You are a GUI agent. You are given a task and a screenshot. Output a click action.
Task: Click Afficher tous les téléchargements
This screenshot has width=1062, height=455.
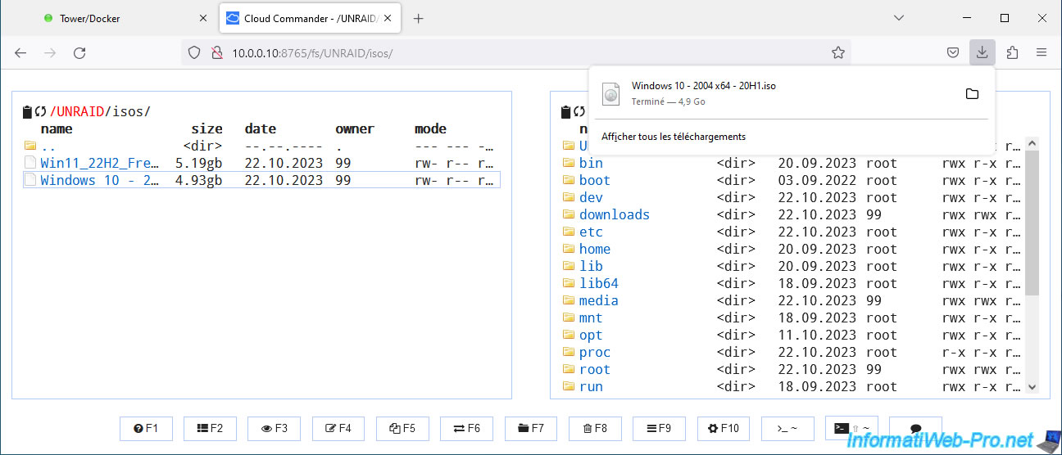tap(674, 137)
